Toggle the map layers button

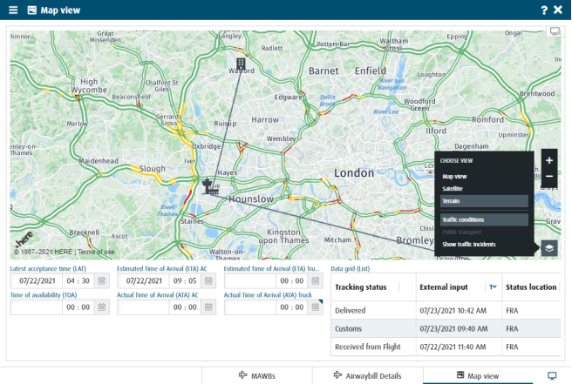coord(549,248)
